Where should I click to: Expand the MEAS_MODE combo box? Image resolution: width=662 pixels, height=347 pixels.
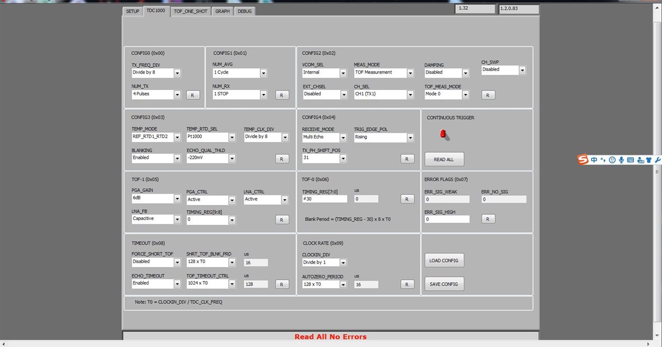click(x=384, y=73)
